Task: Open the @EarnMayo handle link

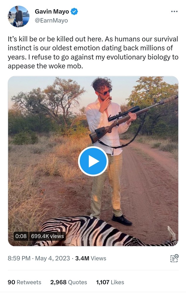Action: [51, 20]
